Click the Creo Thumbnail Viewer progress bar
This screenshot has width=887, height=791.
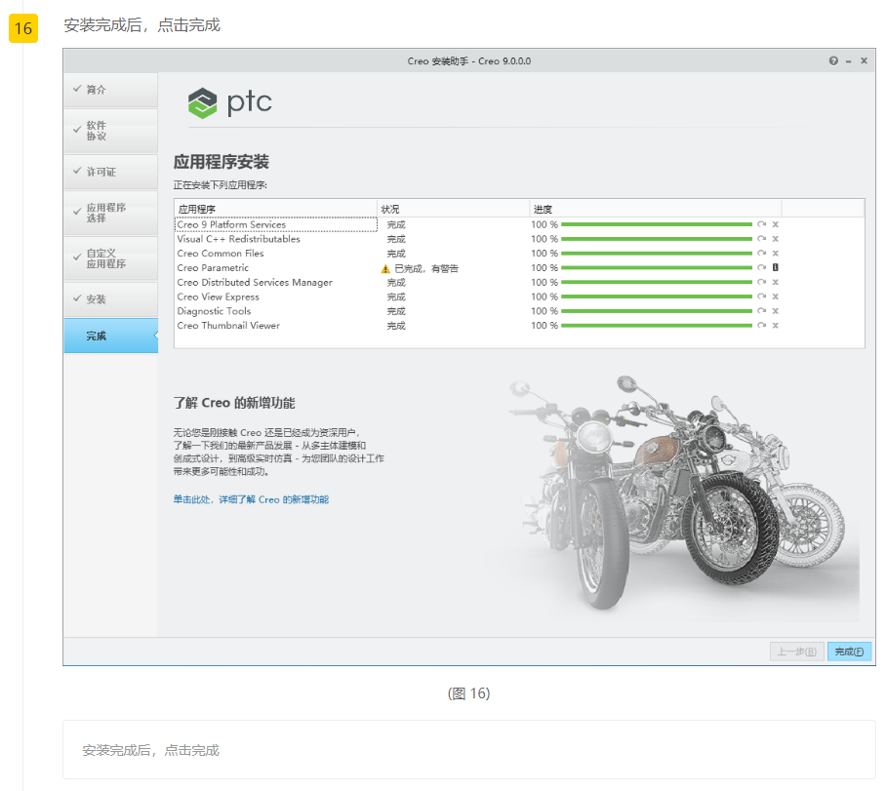click(x=656, y=325)
